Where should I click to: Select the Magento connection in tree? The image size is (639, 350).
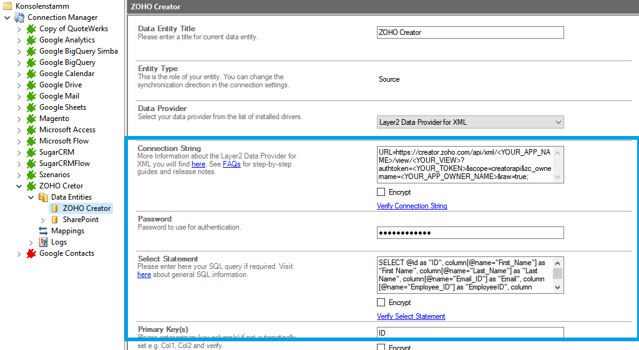point(54,119)
